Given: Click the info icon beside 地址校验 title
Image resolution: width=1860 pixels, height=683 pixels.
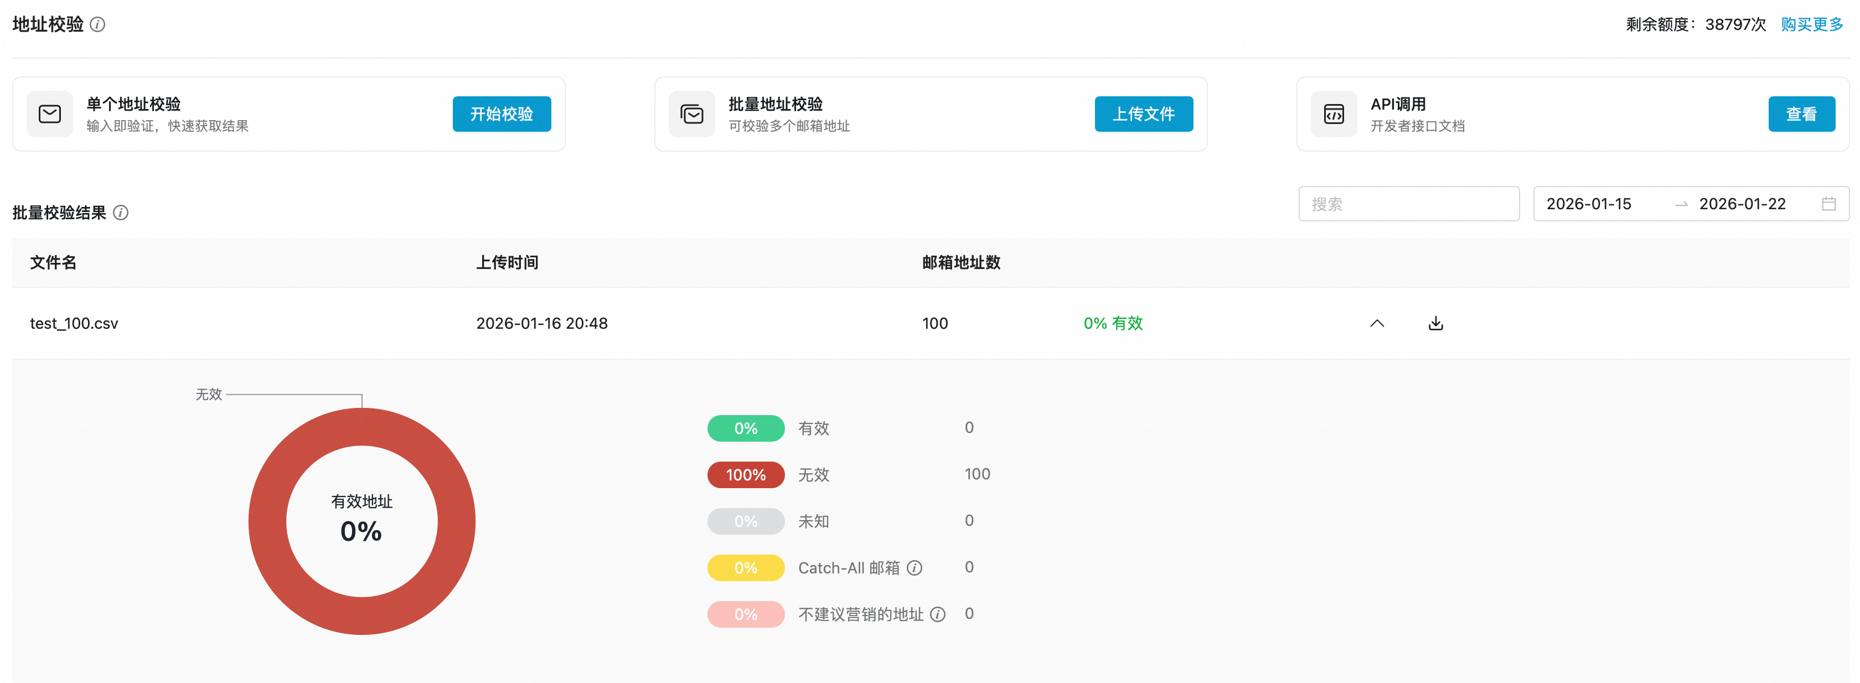Looking at the screenshot, I should point(97,24).
